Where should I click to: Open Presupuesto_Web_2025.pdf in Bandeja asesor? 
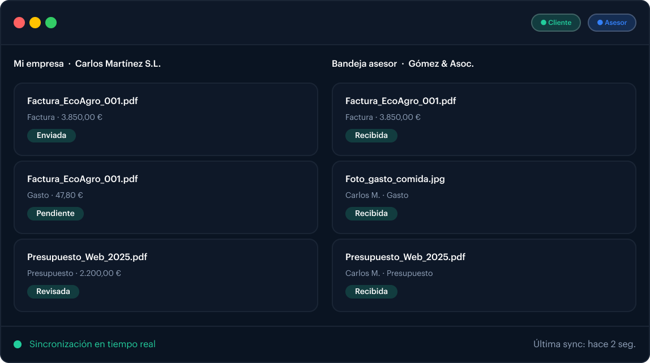click(484, 275)
